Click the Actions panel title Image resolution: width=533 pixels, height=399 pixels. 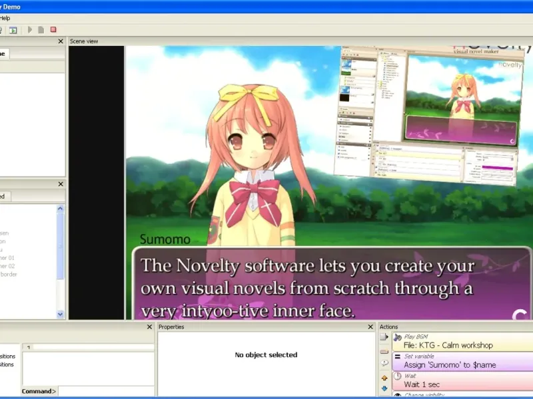(388, 327)
